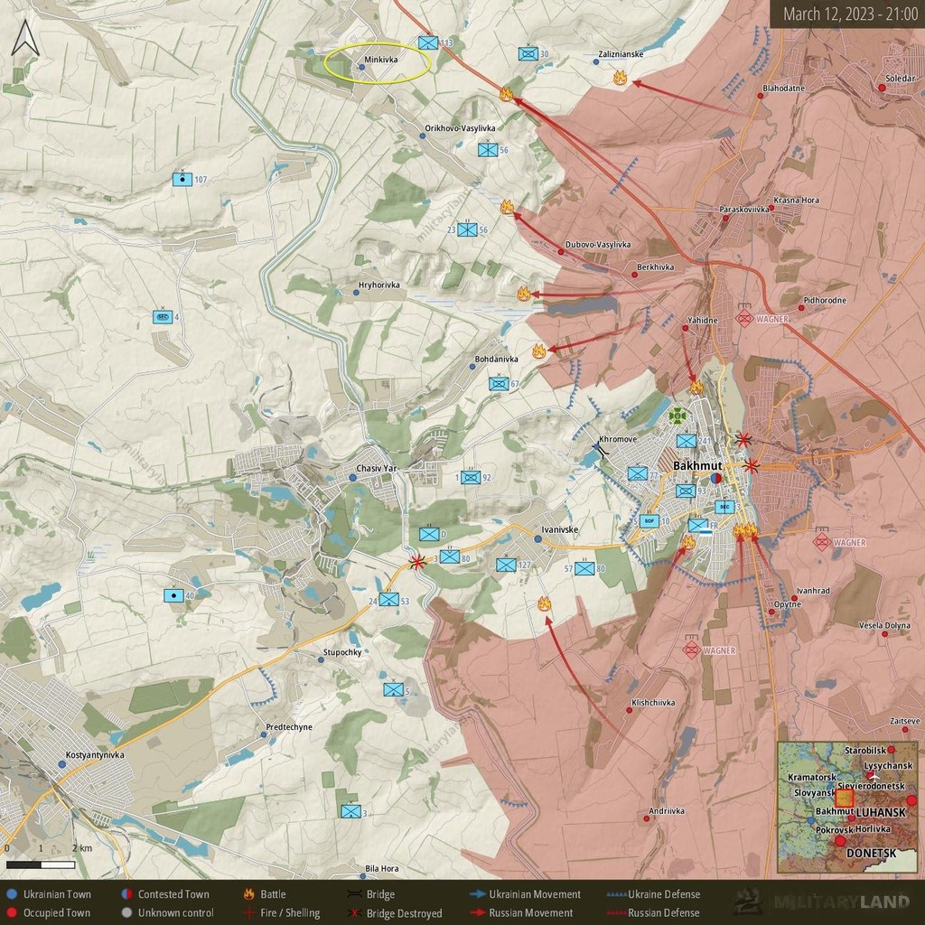Select the SEC 4 unit icon
The image size is (925, 925).
163,317
